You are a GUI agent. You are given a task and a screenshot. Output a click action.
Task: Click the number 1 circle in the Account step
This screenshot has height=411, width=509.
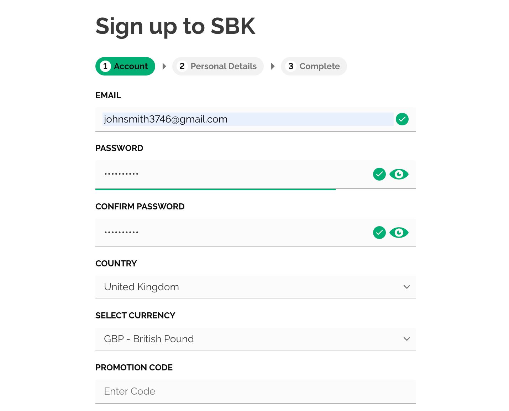(105, 66)
